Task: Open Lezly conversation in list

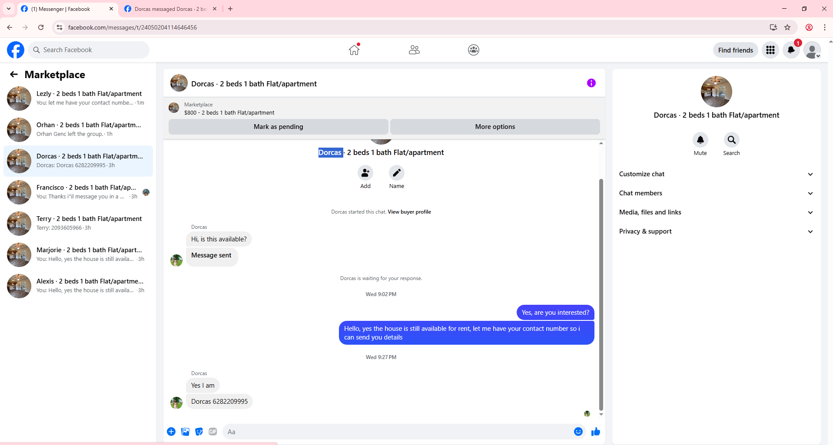Action: click(x=78, y=98)
